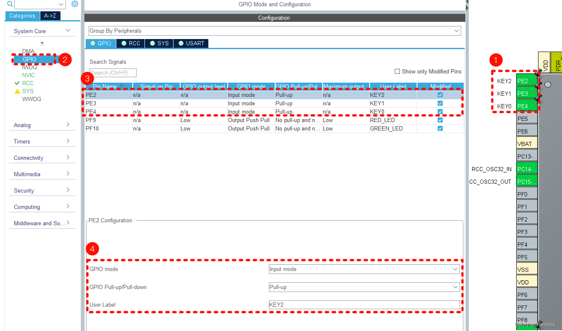Screen dimensions: 562x331
Task: Click the SYS yellow warning triangle icon
Action: (17, 91)
